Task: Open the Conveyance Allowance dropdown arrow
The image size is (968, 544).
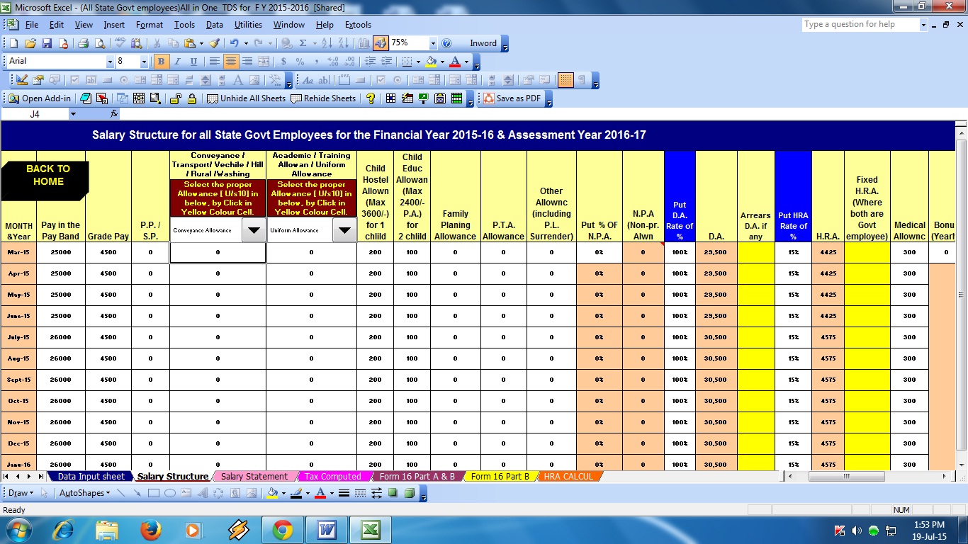Action: [x=254, y=230]
